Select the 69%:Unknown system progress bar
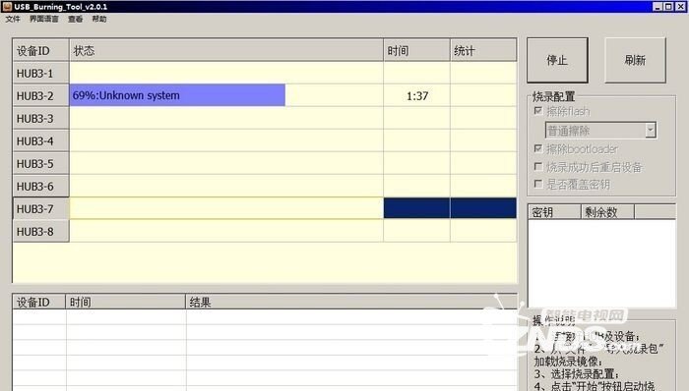This screenshot has height=391, width=689. (x=177, y=95)
